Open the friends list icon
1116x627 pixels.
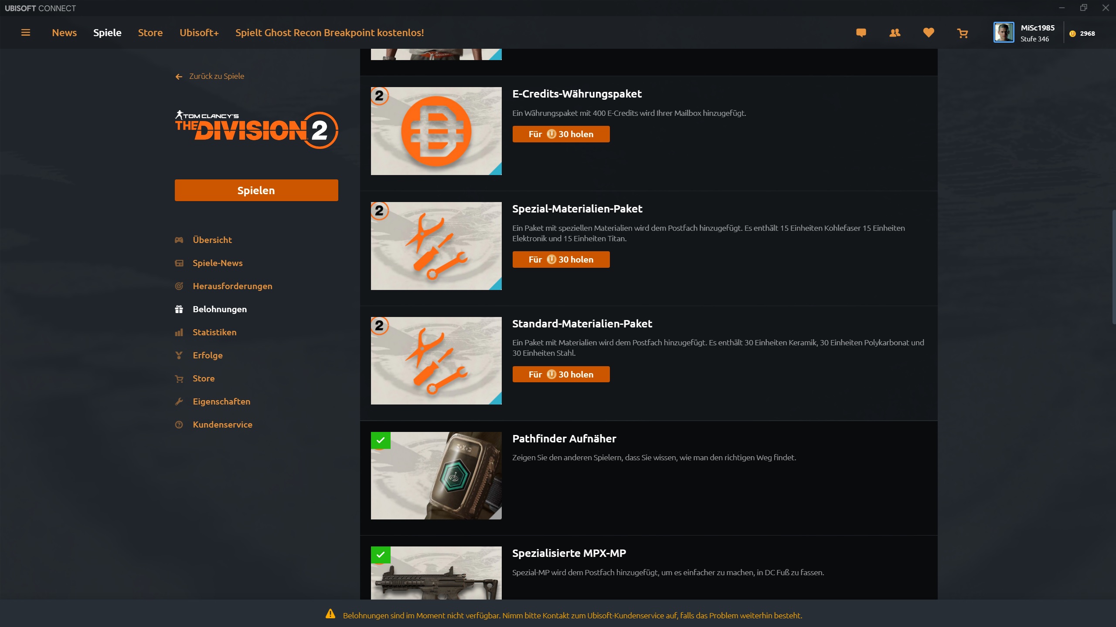pyautogui.click(x=895, y=33)
